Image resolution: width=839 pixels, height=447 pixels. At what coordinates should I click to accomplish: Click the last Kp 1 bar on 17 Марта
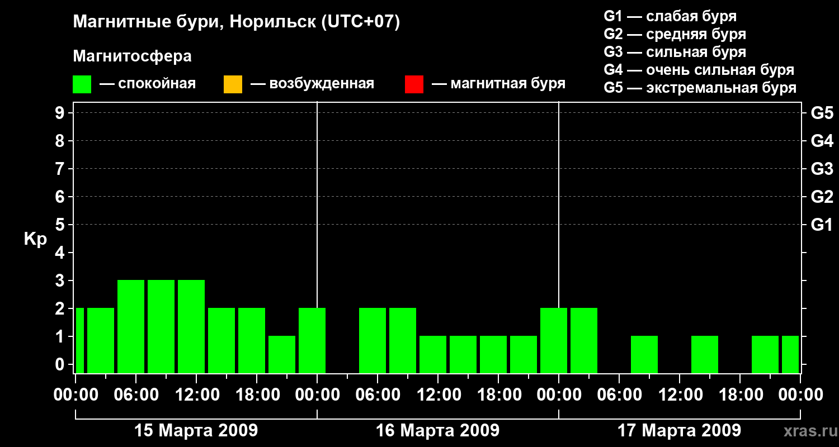[x=790, y=354]
